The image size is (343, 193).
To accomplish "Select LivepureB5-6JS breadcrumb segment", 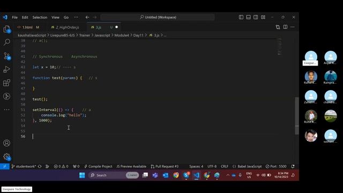I will point(63,35).
